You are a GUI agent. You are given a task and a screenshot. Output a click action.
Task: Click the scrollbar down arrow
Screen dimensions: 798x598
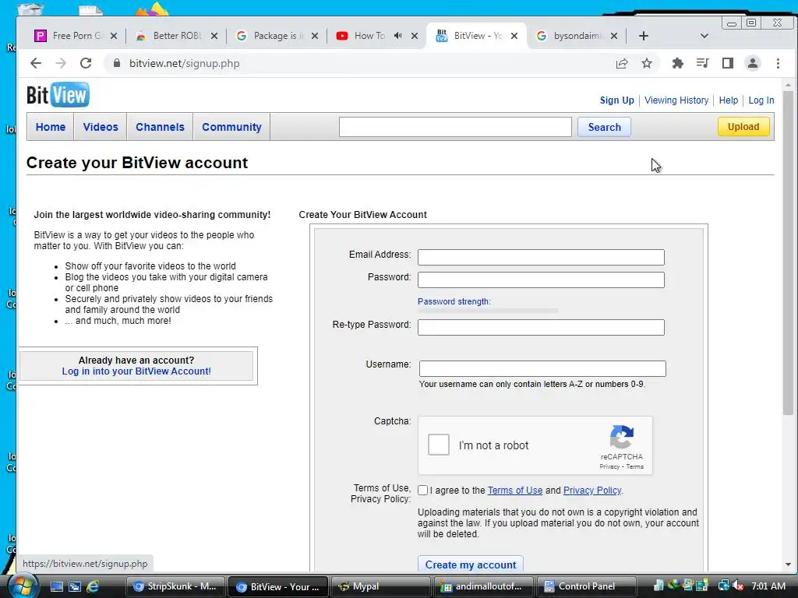(x=788, y=565)
